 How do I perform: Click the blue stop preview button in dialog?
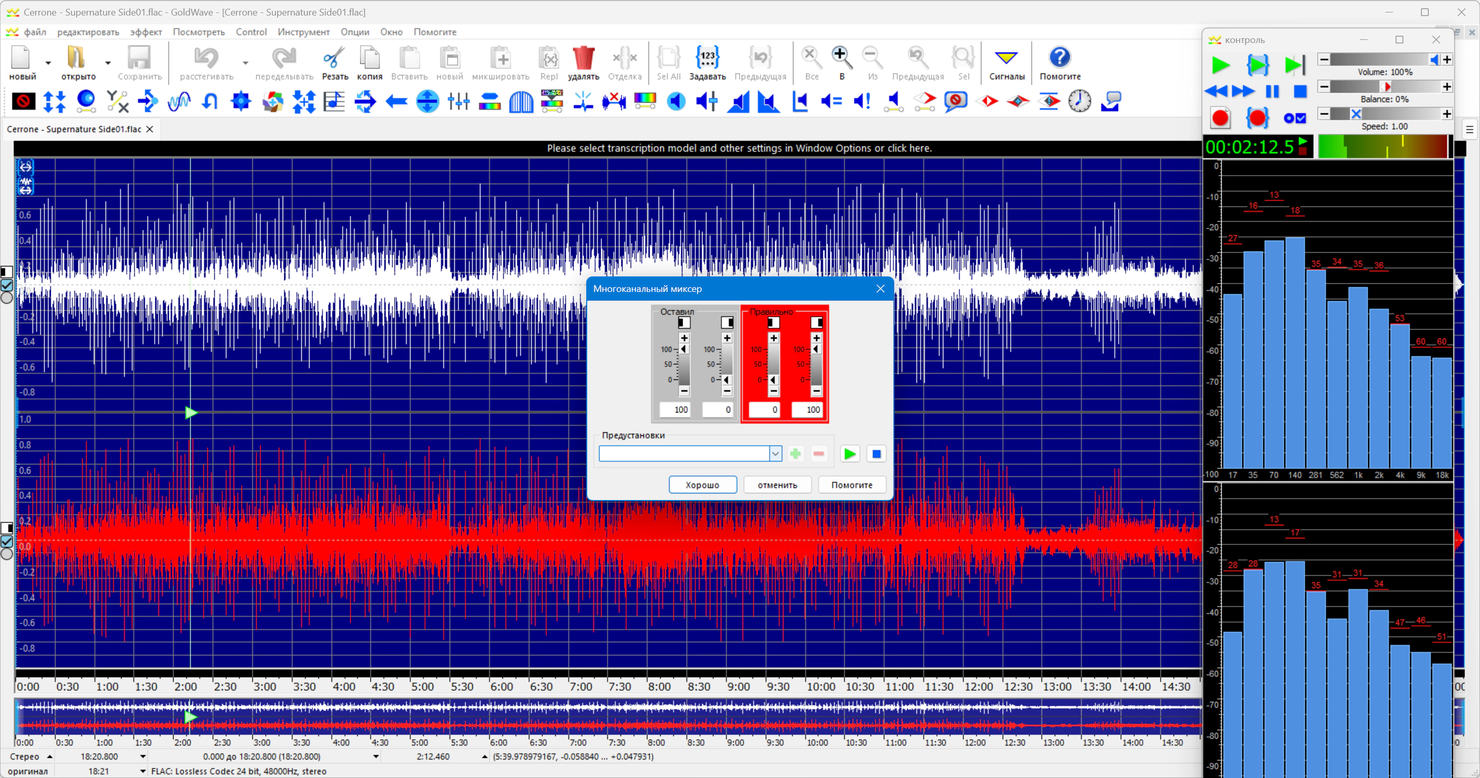point(876,453)
